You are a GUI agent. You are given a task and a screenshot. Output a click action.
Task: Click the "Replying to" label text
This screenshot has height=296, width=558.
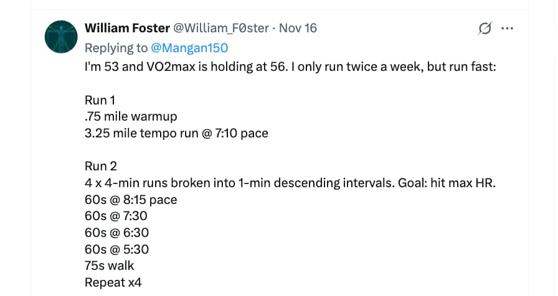point(116,48)
